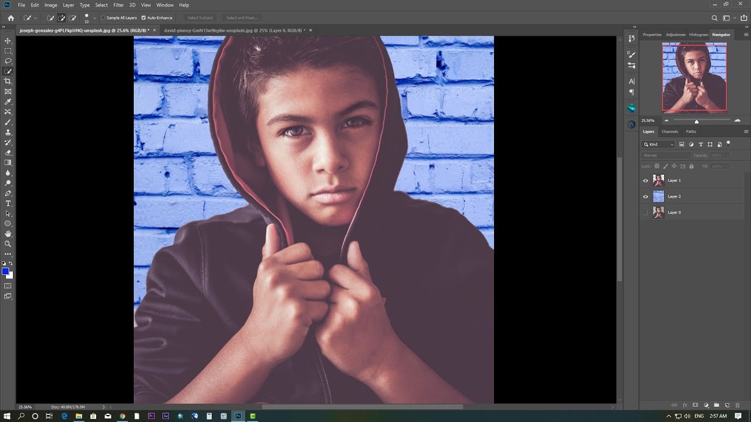This screenshot has width=751, height=422.
Task: Switch to the Channels tab
Action: pos(669,131)
